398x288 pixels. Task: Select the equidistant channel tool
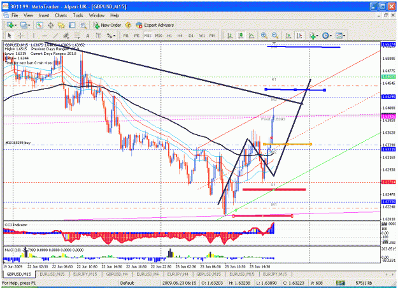click(66, 36)
